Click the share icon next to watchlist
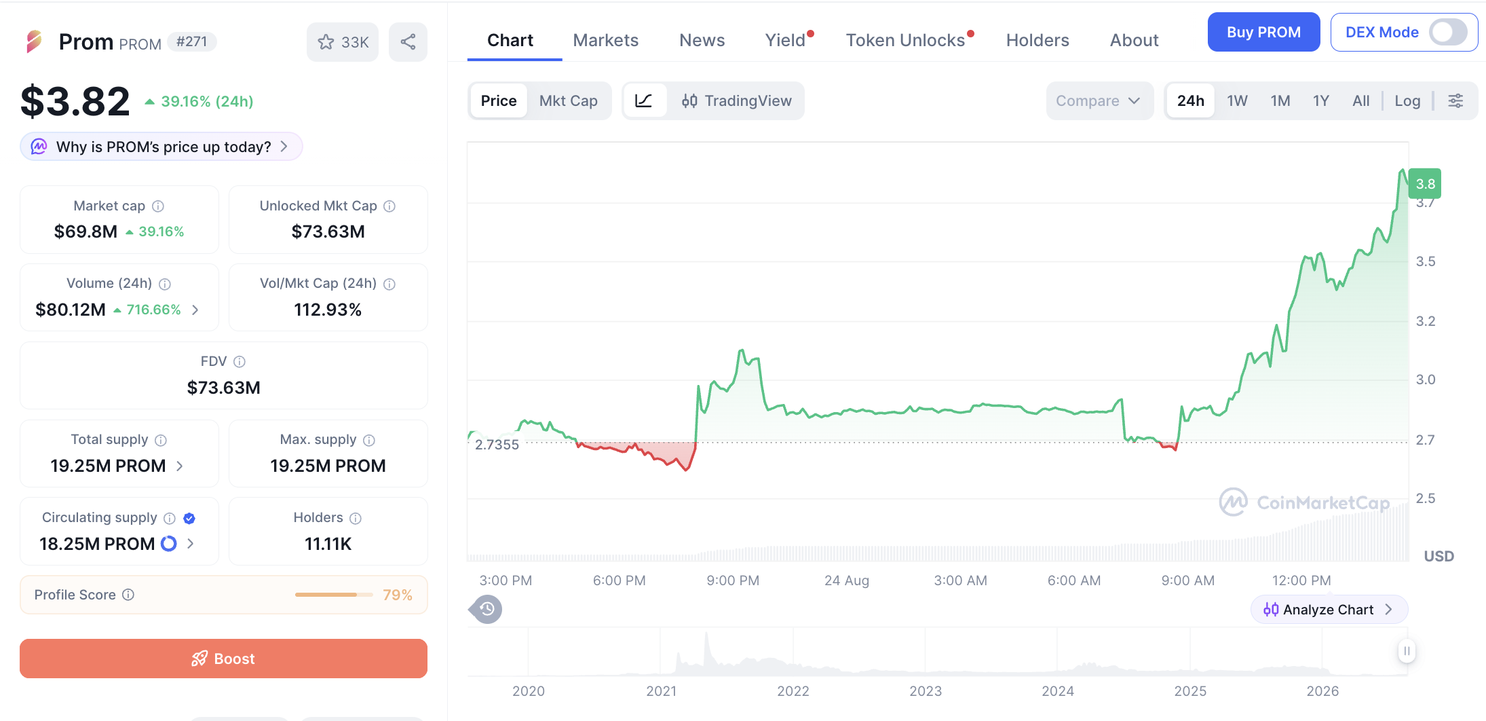Screen dimensions: 1486x721 point(408,42)
